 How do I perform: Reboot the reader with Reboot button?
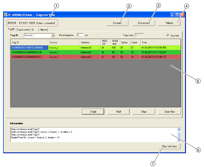click(169, 23)
